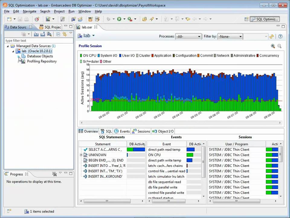Switch to the SQL tab
The width and height of the screenshot is (290, 218).
(x=106, y=131)
